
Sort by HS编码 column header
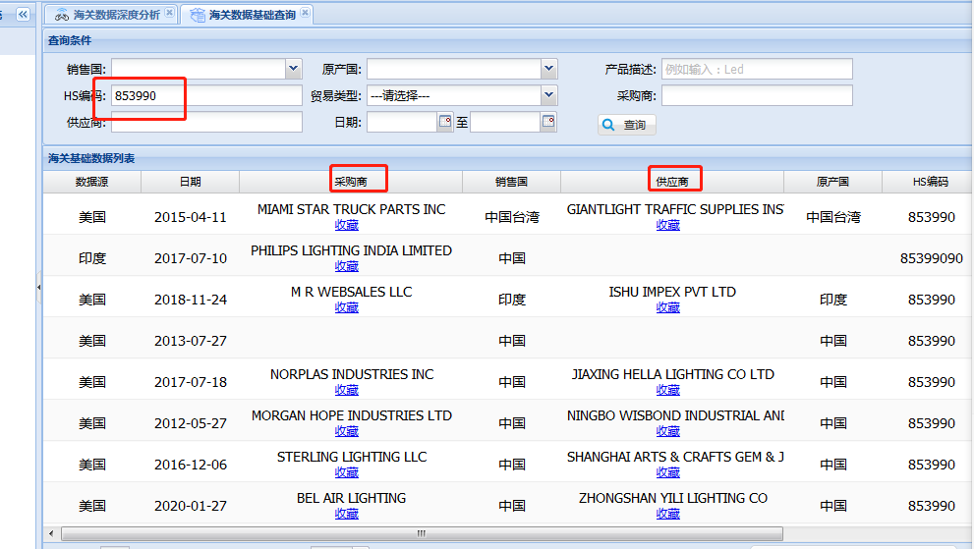930,182
